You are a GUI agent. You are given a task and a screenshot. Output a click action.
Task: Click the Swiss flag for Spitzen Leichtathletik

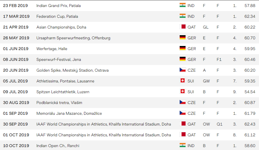click(x=182, y=91)
